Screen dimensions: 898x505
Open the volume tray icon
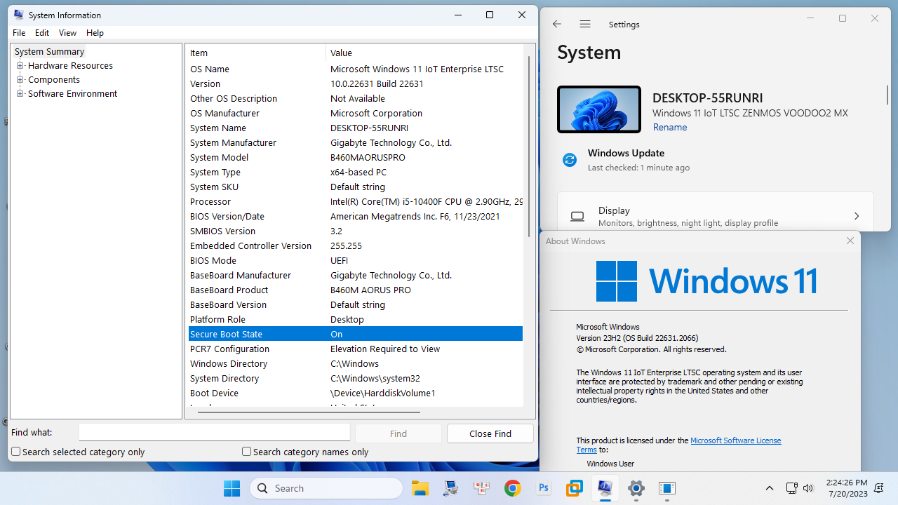pyautogui.click(x=808, y=488)
